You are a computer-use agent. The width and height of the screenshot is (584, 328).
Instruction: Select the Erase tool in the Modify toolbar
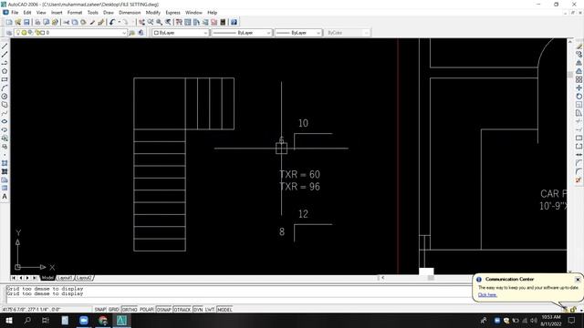579,46
